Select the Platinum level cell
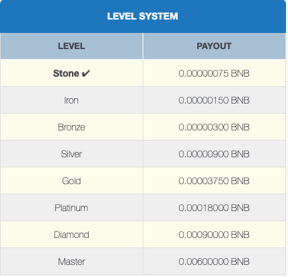The image size is (288, 277). click(71, 208)
